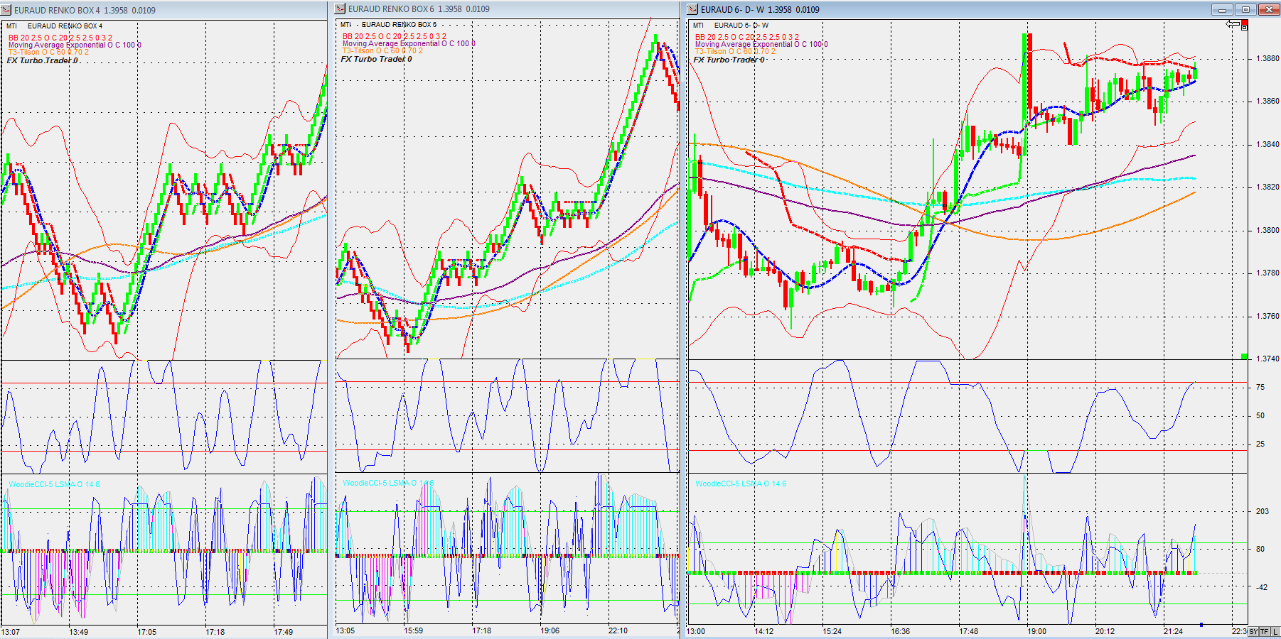Click the 1.3740 price on the right axis
1281x639 pixels.
1267,359
